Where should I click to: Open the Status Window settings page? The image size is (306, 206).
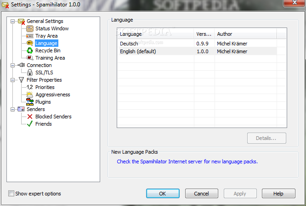tap(52, 28)
